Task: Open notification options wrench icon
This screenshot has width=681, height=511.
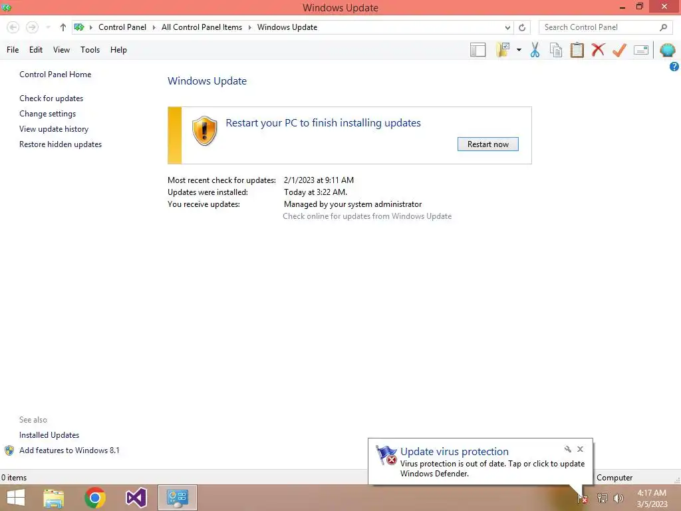Action: click(x=568, y=449)
